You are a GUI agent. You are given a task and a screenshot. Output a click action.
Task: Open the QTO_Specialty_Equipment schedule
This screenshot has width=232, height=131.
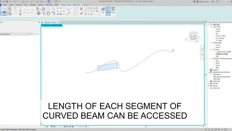[x=221, y=77]
